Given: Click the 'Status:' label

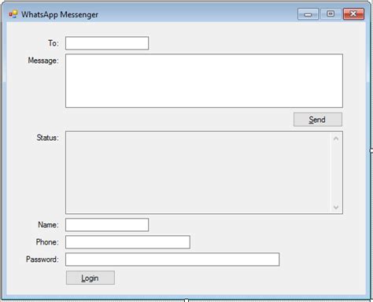Looking at the screenshot, I should tap(48, 138).
